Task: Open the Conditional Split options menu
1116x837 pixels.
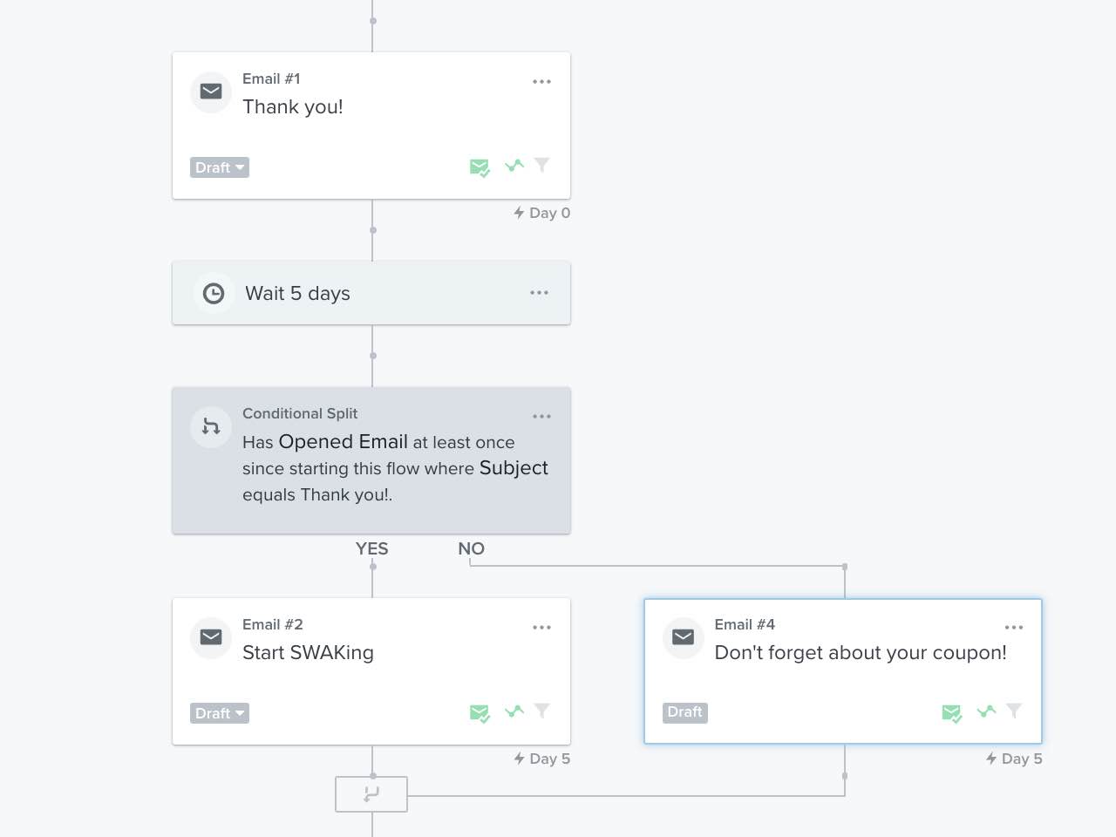Action: [x=542, y=416]
